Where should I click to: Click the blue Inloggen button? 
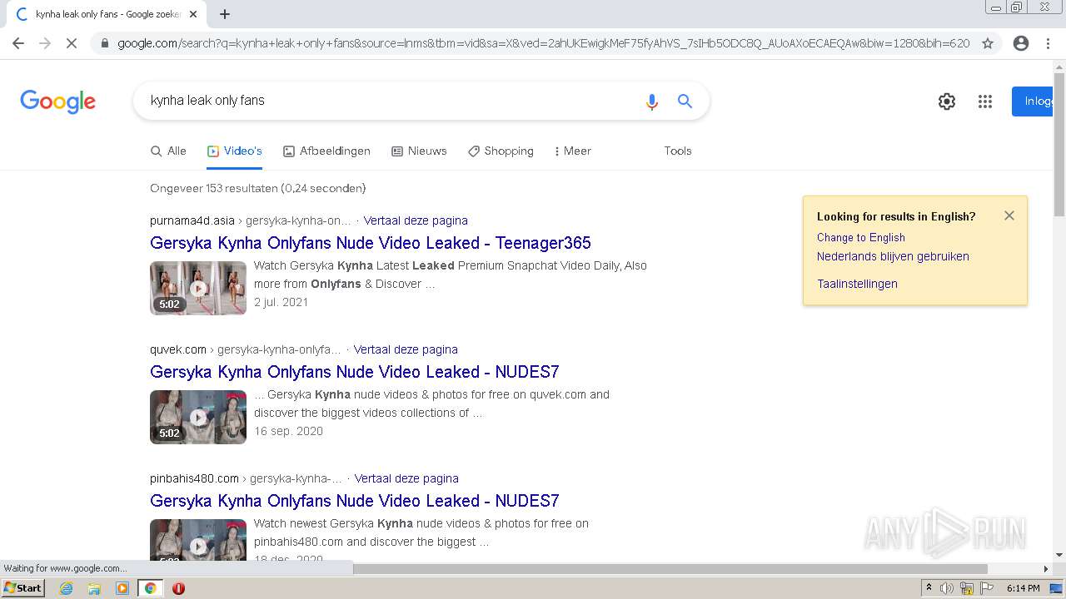1034,101
